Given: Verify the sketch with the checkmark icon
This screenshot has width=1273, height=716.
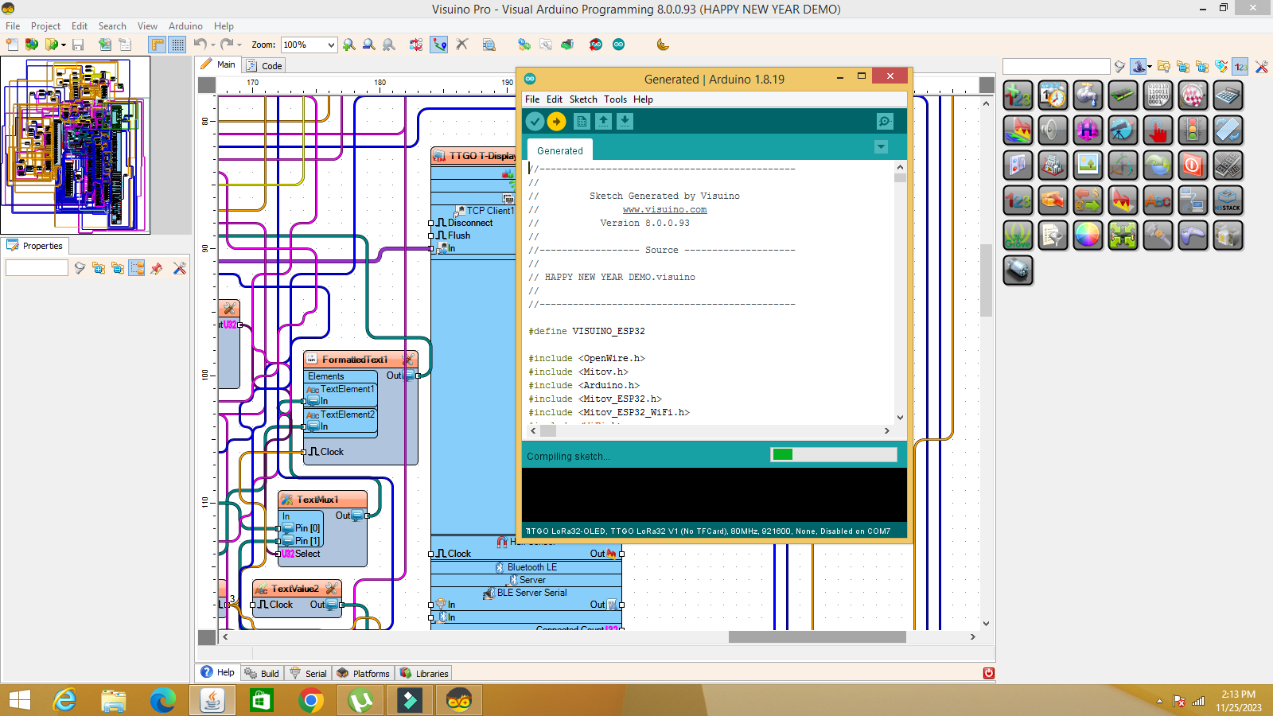Looking at the screenshot, I should click(x=535, y=121).
